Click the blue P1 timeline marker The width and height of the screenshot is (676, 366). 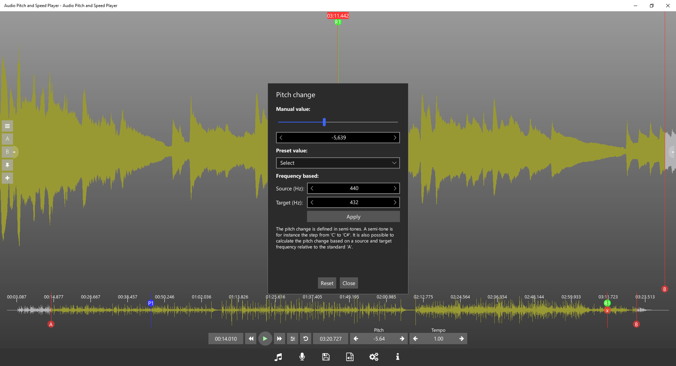(x=151, y=303)
